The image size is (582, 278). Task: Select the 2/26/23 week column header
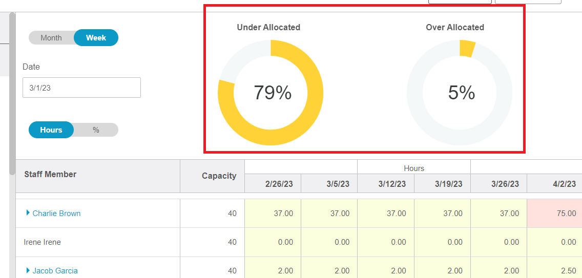pyautogui.click(x=279, y=184)
